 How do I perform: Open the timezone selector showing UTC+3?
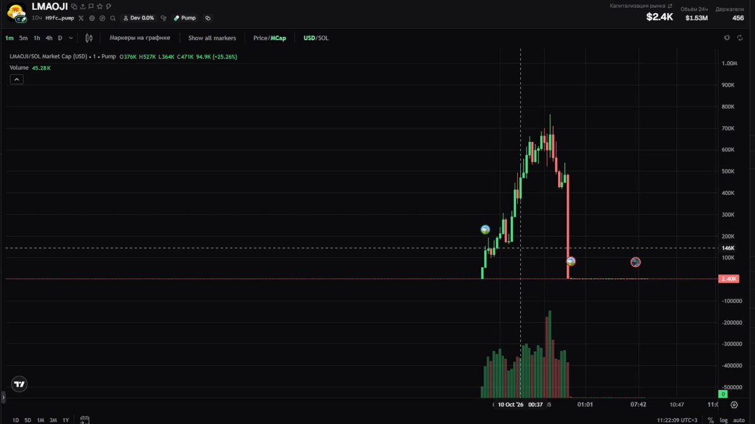coord(676,420)
